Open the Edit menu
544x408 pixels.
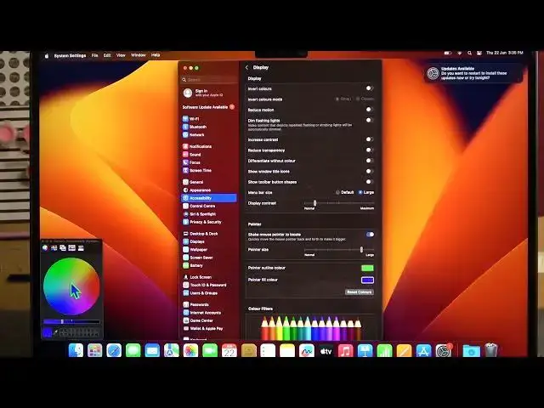pyautogui.click(x=107, y=55)
